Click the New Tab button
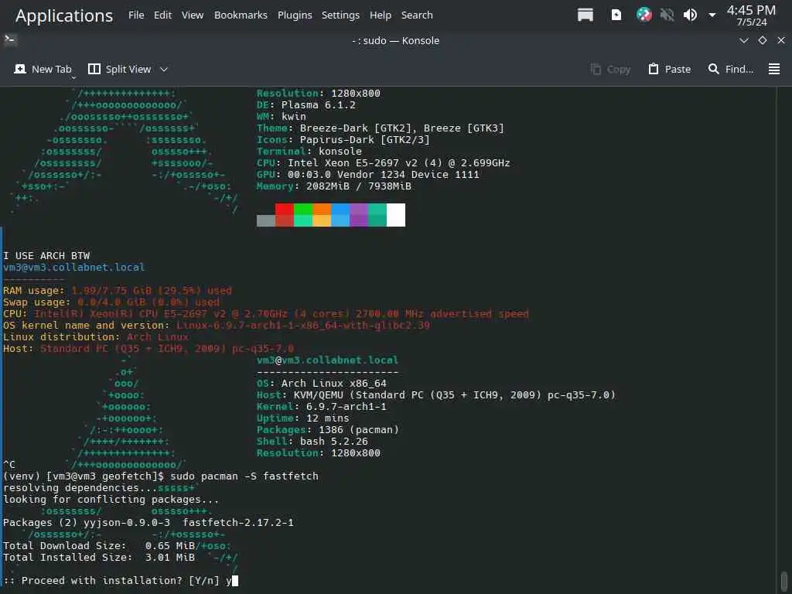Screen dimensions: 792x594 43,69
